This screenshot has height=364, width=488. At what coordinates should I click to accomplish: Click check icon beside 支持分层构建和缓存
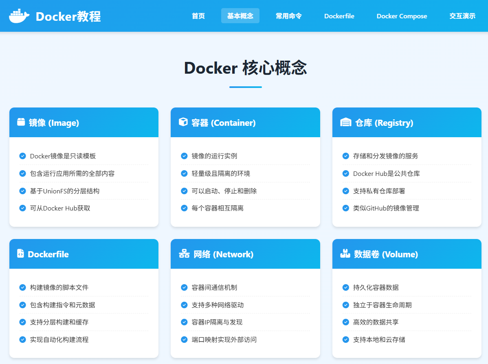pos(23,322)
